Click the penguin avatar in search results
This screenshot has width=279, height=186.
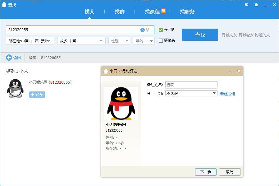tap(15, 88)
